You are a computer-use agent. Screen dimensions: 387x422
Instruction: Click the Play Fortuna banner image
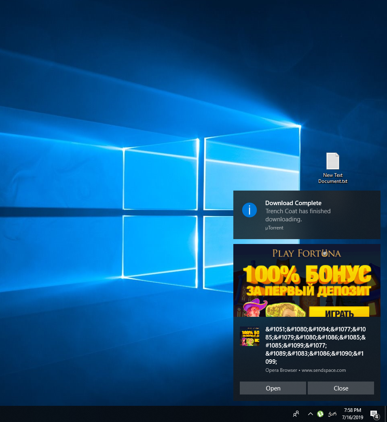pos(307,280)
